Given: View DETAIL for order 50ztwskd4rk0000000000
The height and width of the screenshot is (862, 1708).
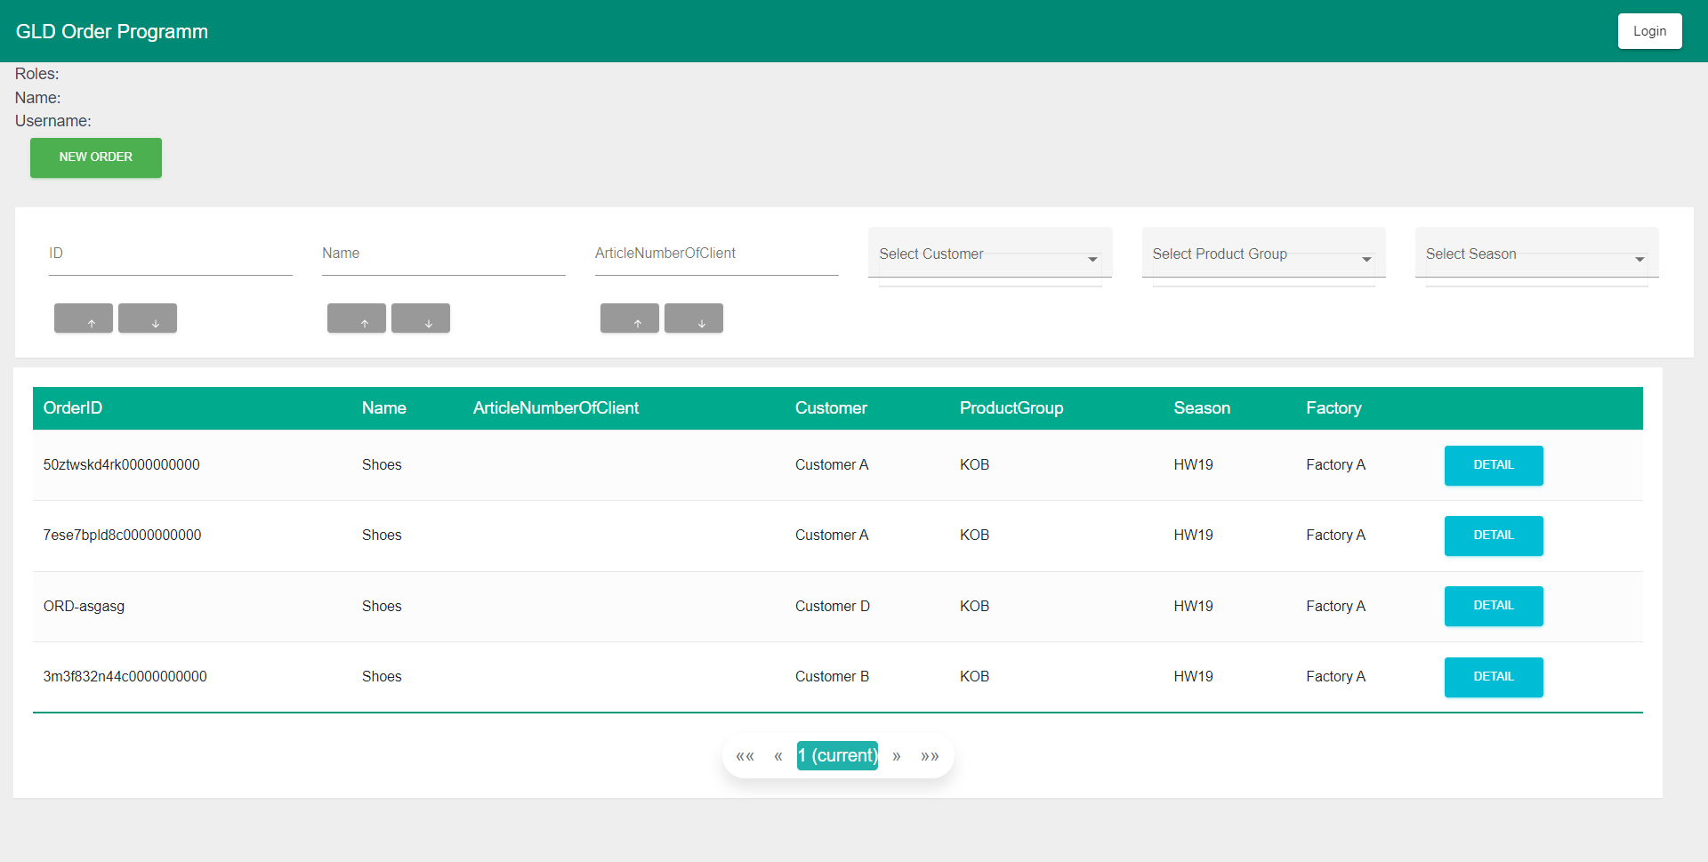Looking at the screenshot, I should click(x=1493, y=465).
